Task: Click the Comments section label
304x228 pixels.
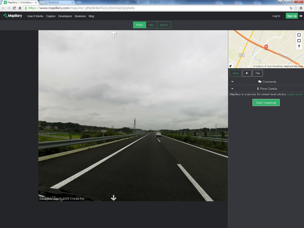Action: [269, 82]
